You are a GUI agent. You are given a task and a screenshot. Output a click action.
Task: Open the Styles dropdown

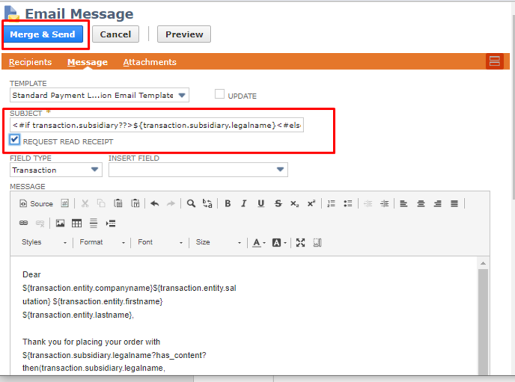click(x=44, y=242)
